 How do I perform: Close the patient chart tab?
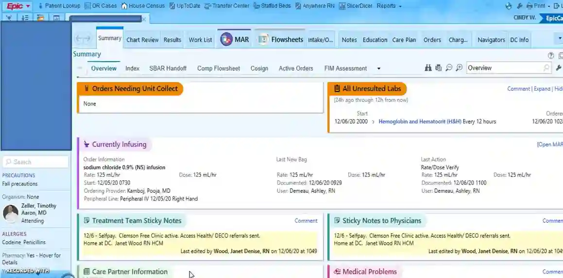(144, 19)
